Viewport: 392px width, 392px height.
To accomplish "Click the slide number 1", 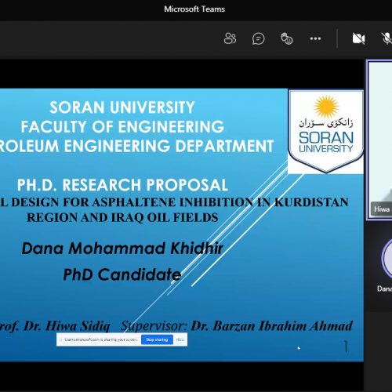I will 346,347.
